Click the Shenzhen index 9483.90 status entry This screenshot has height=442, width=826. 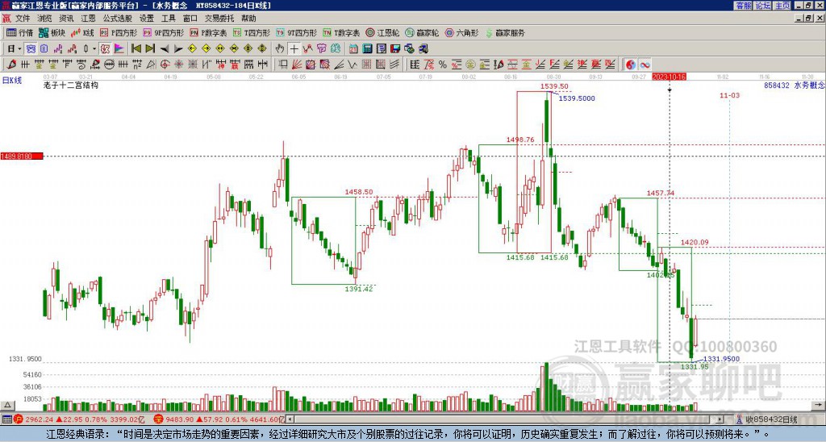click(219, 419)
